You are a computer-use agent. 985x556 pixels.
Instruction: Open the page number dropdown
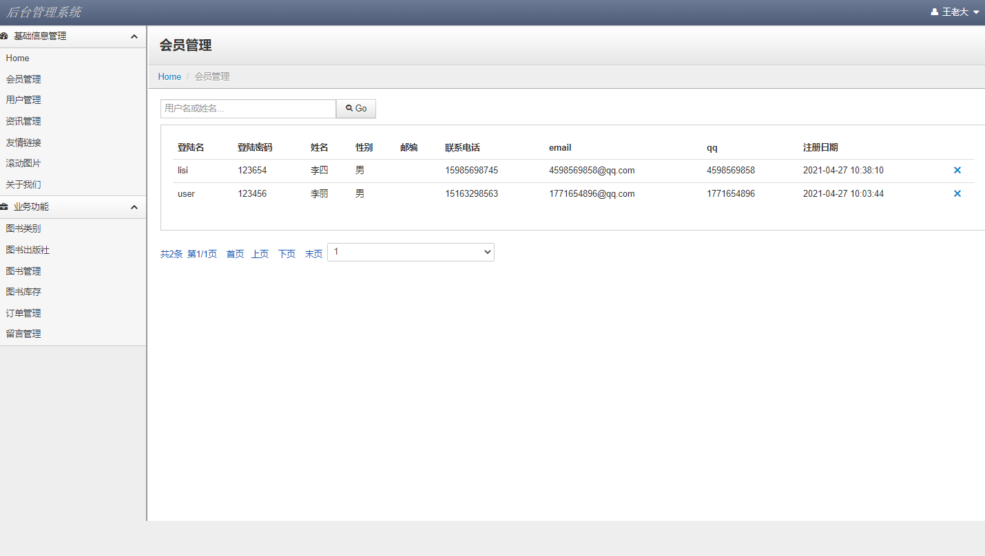411,252
